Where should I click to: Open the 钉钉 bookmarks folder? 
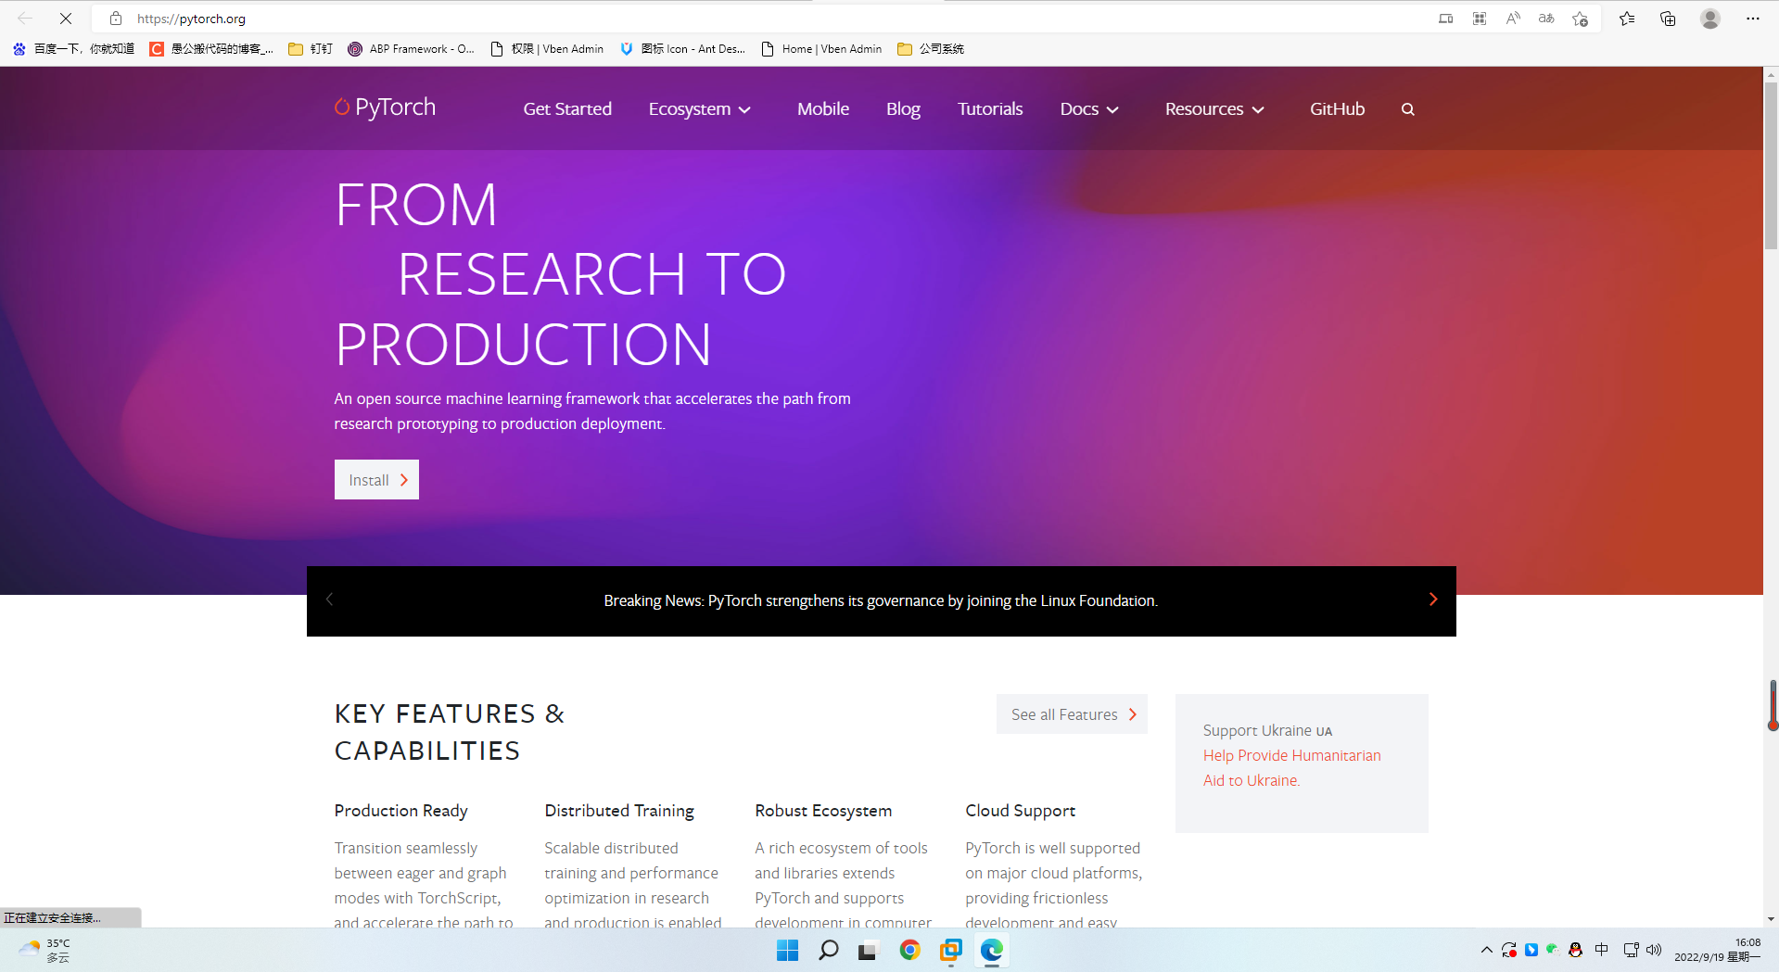311,49
